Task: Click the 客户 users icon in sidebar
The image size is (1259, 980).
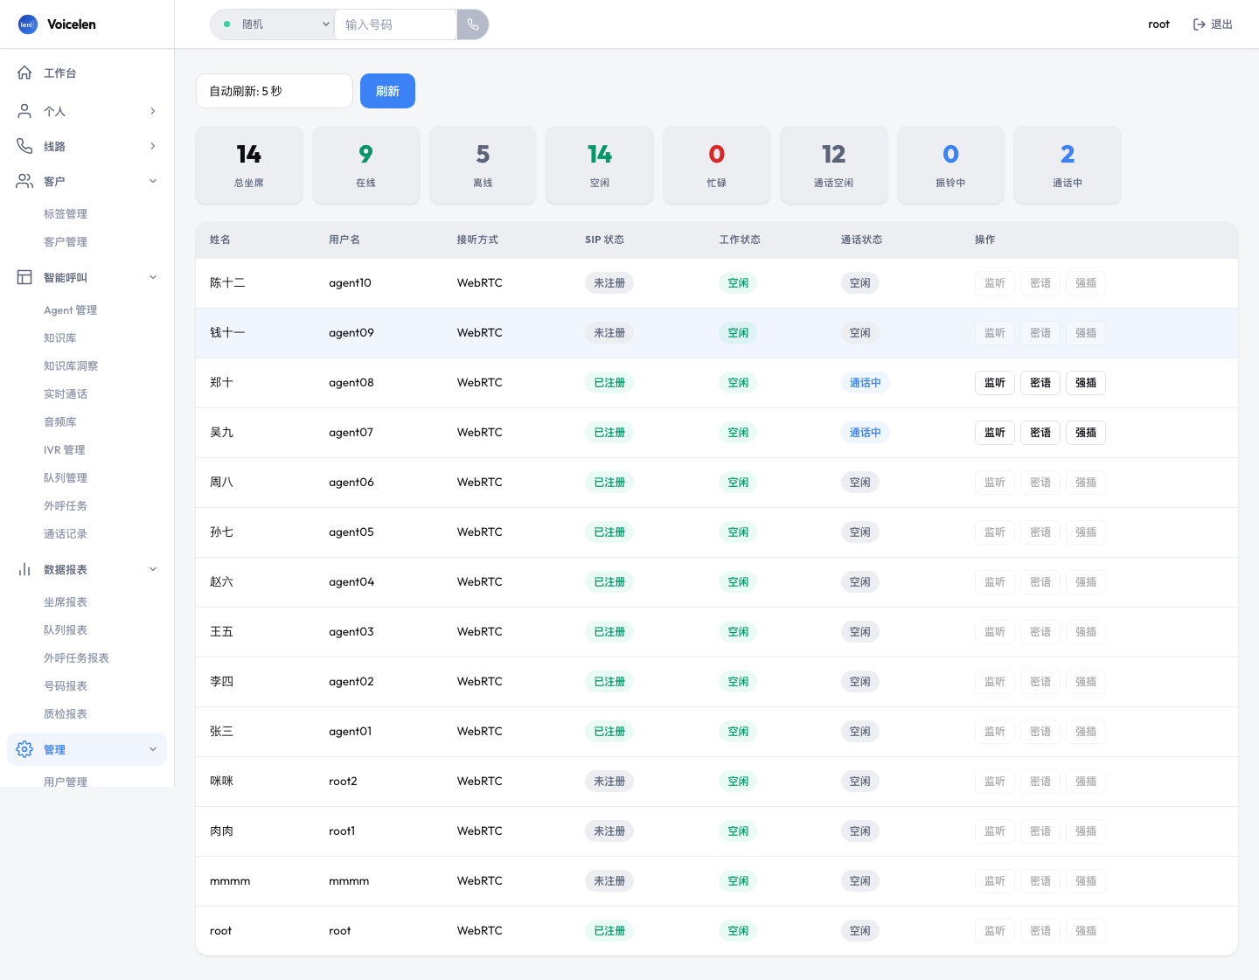Action: tap(24, 181)
